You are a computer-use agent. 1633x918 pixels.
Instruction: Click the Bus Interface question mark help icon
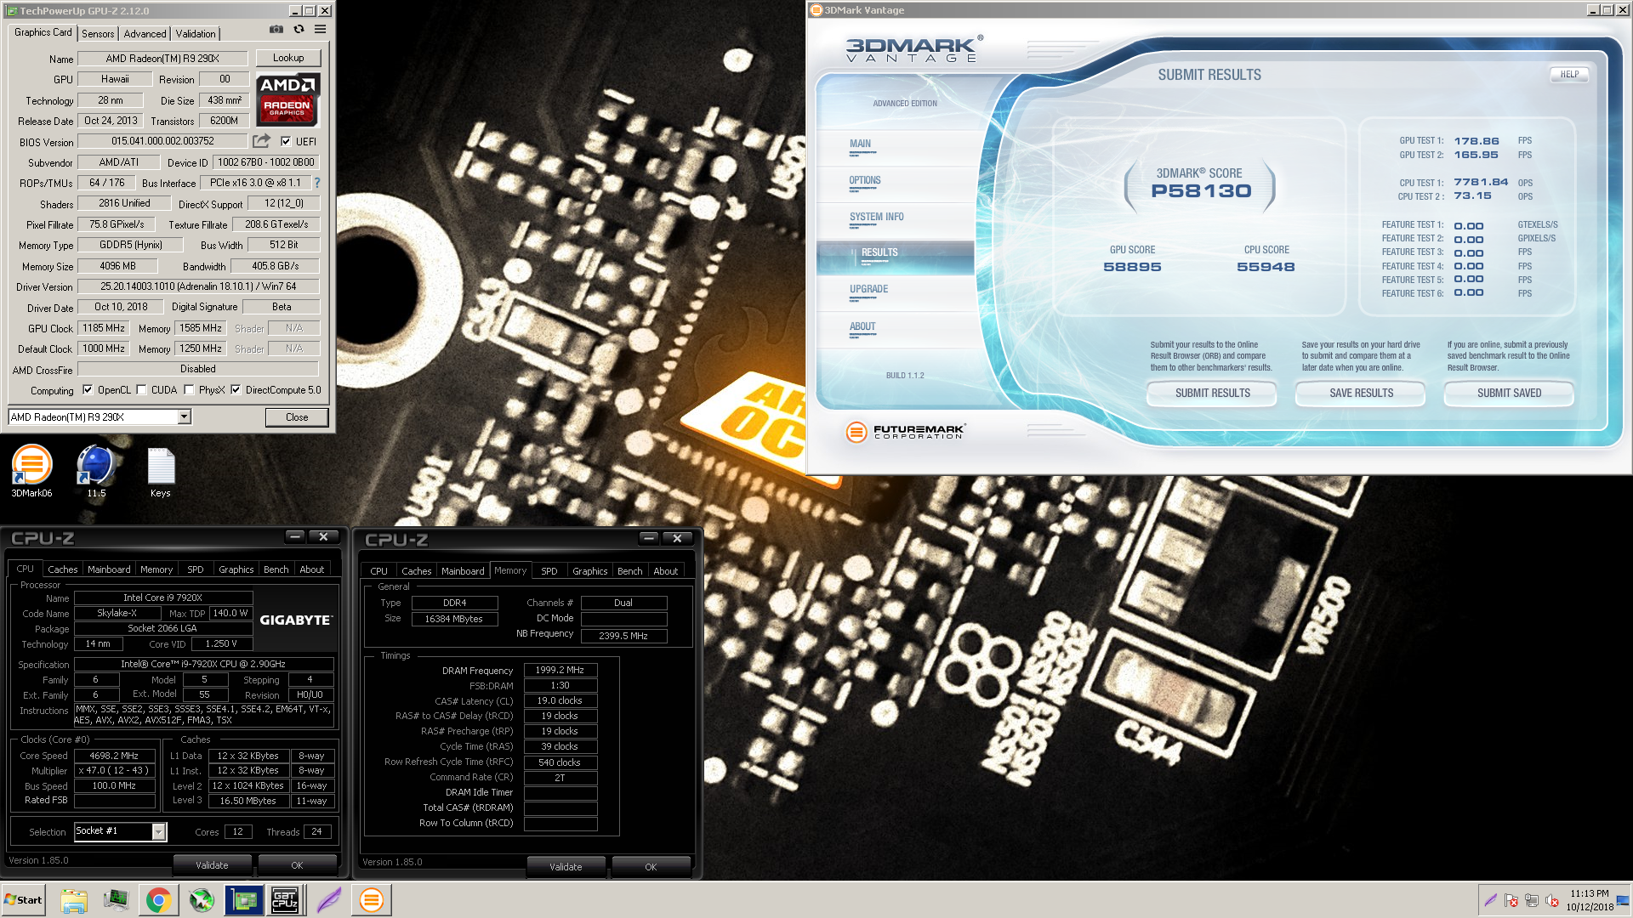pyautogui.click(x=317, y=183)
